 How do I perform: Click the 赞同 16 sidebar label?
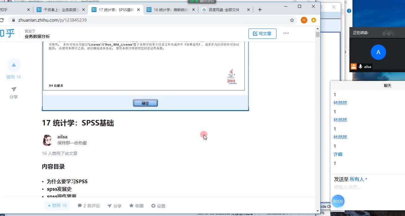point(14,77)
